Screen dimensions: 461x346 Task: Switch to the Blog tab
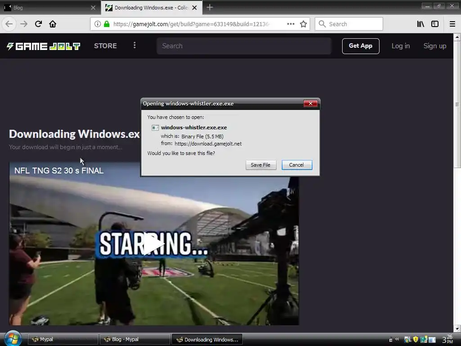(50, 8)
